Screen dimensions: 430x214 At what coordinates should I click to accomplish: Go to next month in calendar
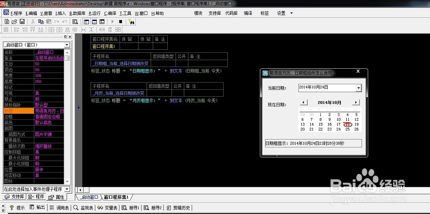[356, 102]
